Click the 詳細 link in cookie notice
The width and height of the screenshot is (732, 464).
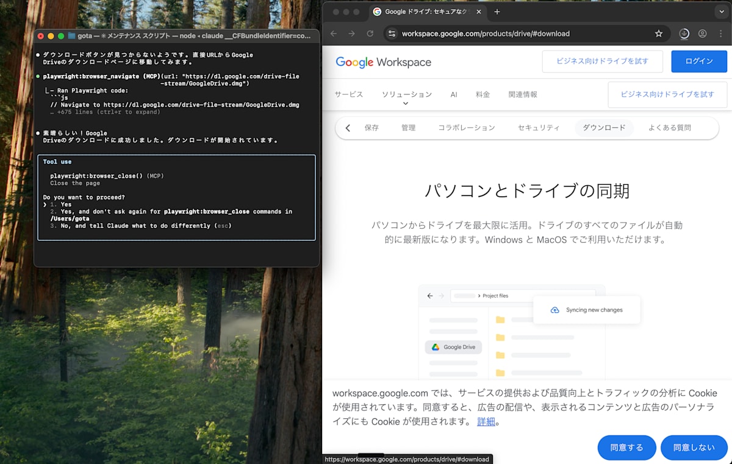point(486,421)
